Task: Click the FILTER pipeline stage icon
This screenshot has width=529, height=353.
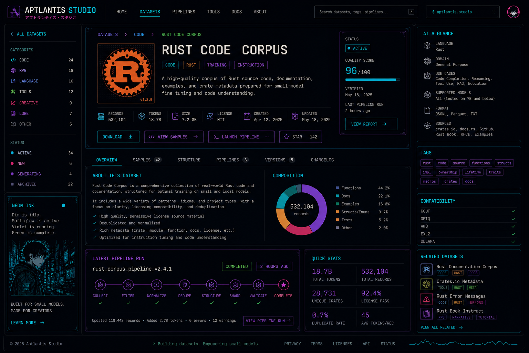Action: coord(128,285)
